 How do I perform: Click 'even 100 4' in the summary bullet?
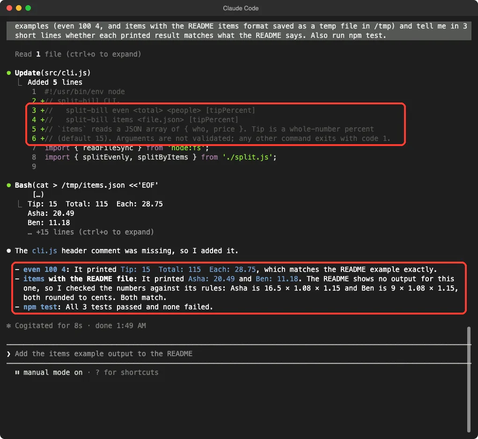click(44, 270)
